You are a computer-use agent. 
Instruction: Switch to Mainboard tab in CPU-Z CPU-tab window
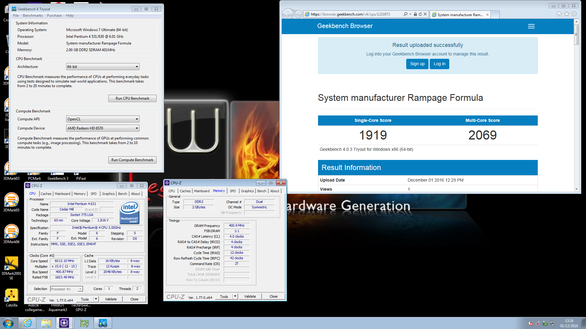coord(63,194)
